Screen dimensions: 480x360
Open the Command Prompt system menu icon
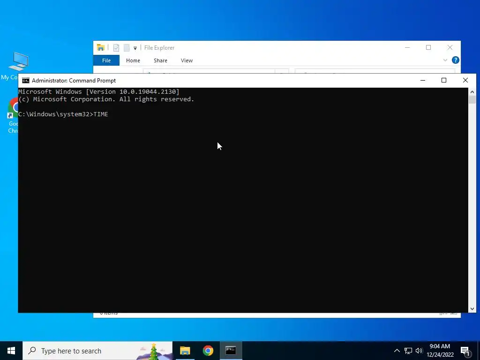tap(26, 81)
